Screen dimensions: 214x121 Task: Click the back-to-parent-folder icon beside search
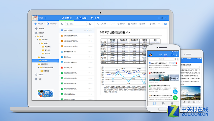pyautogui.click(x=62, y=24)
